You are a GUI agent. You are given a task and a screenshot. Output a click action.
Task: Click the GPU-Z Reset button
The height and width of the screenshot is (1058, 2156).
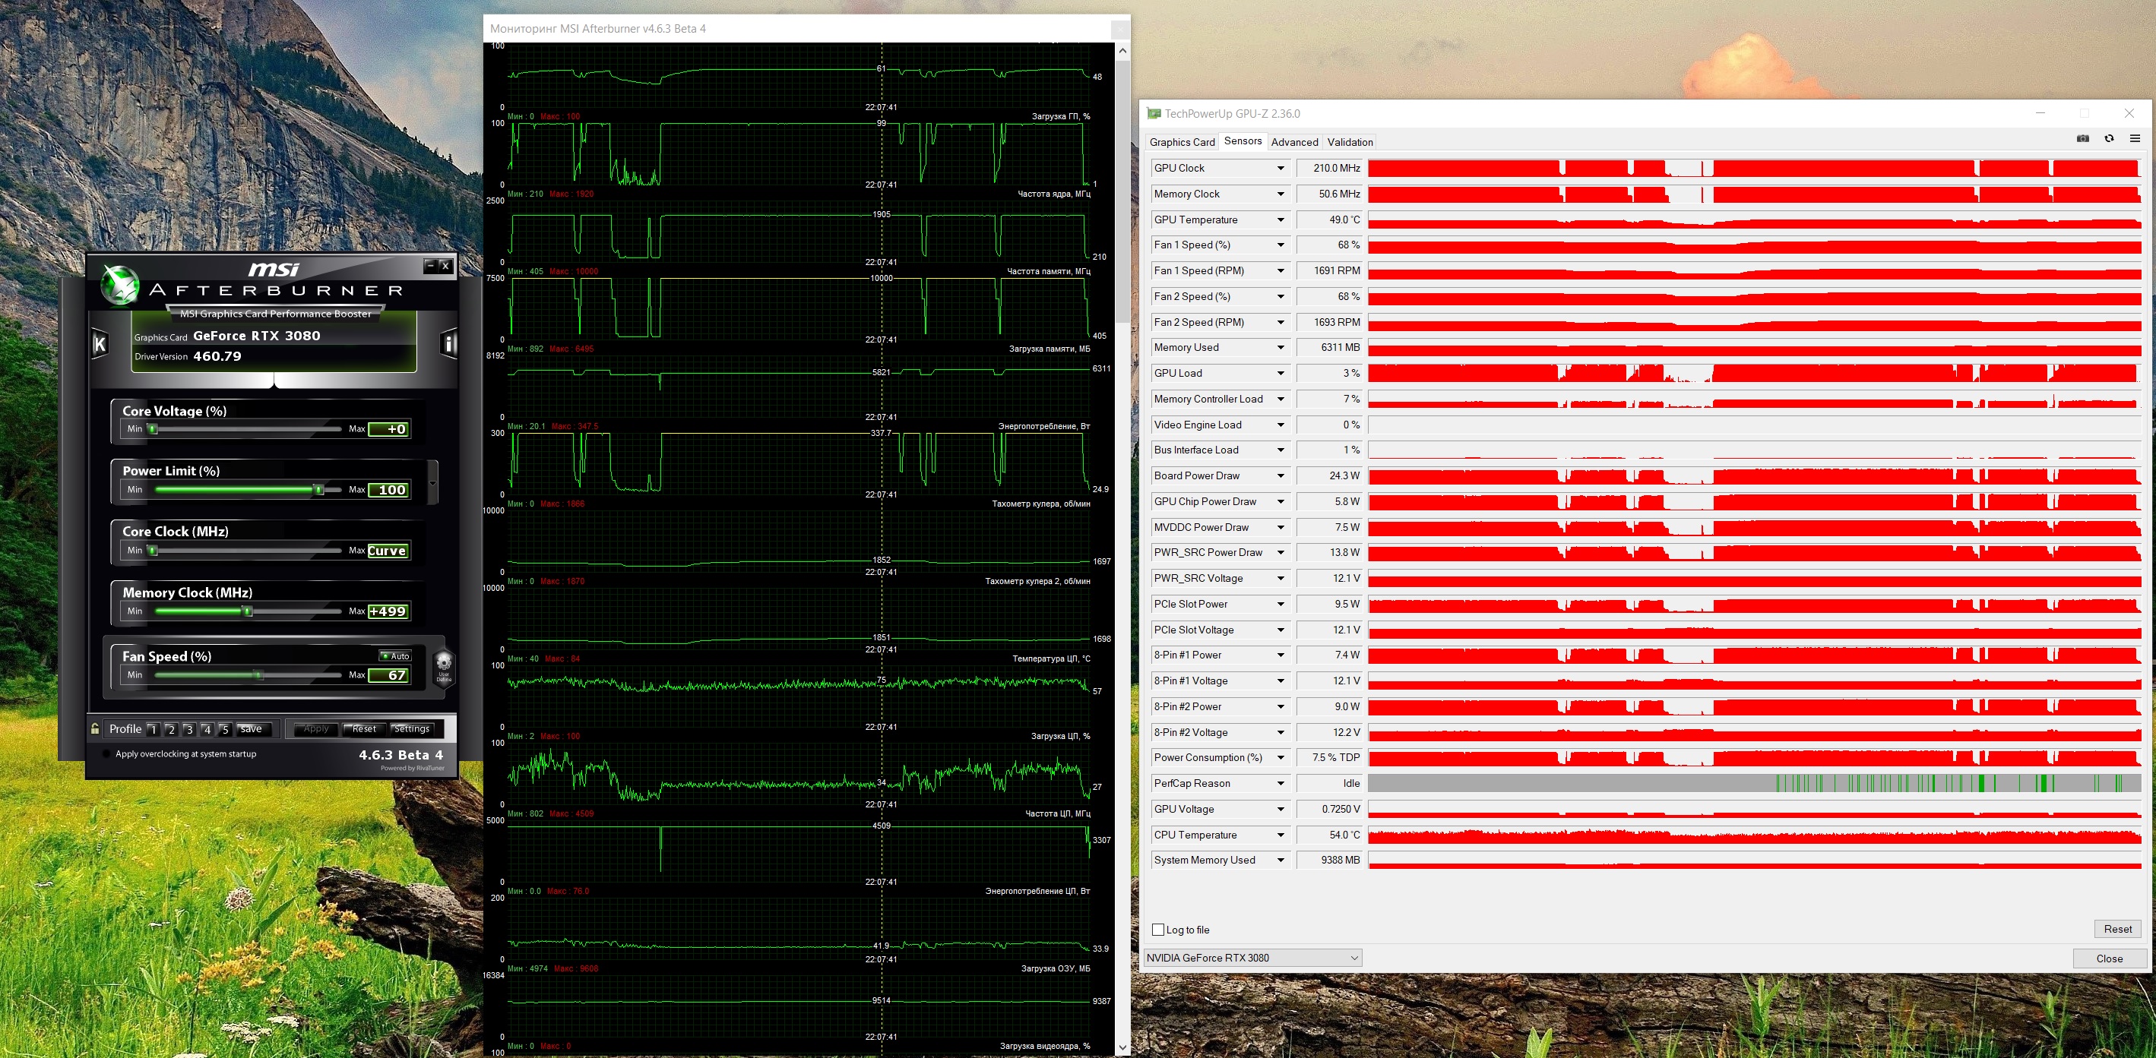pyautogui.click(x=2117, y=928)
